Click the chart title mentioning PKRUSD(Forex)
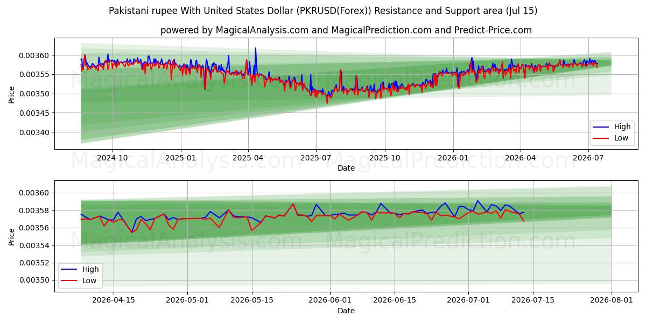646x323 pixels. pyautogui.click(x=323, y=11)
